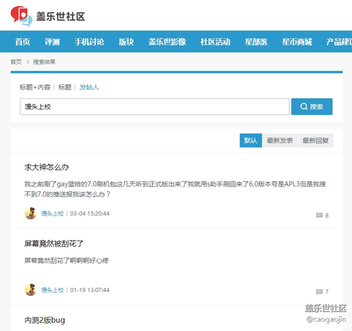Open the 评测 navigation menu item
This screenshot has height=331, width=352.
pos(52,42)
